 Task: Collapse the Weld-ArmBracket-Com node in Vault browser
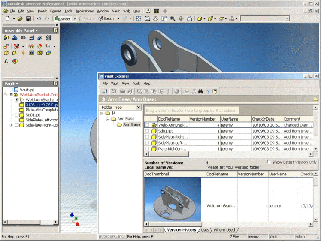click(x=5, y=95)
